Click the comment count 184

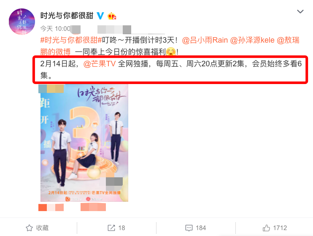click(x=201, y=228)
